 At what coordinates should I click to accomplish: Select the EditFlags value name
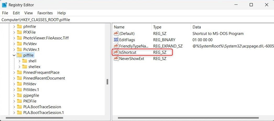pyautogui.click(x=127, y=40)
